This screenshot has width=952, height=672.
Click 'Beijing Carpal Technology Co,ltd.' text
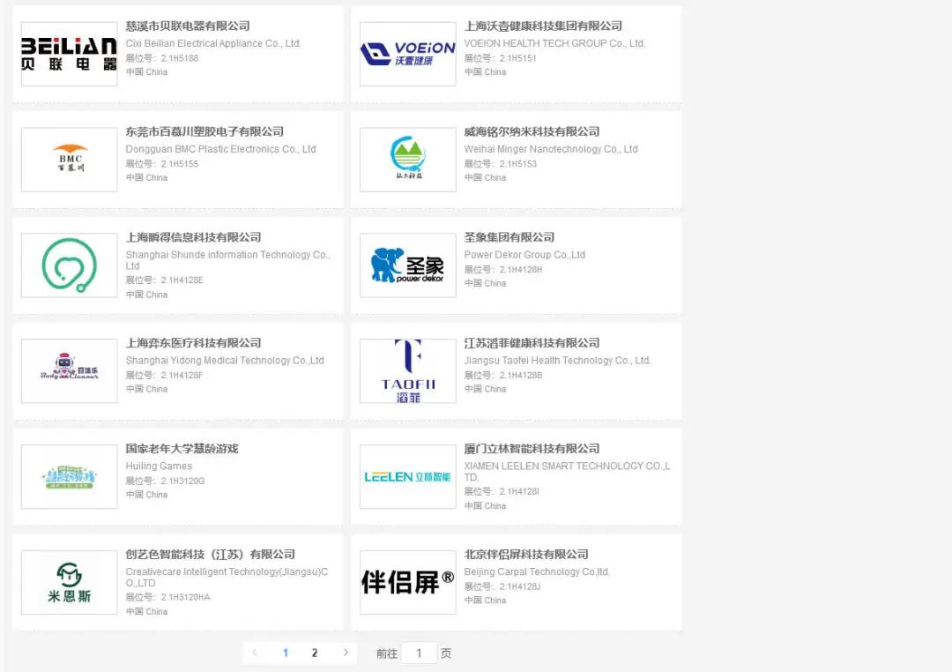click(x=537, y=572)
